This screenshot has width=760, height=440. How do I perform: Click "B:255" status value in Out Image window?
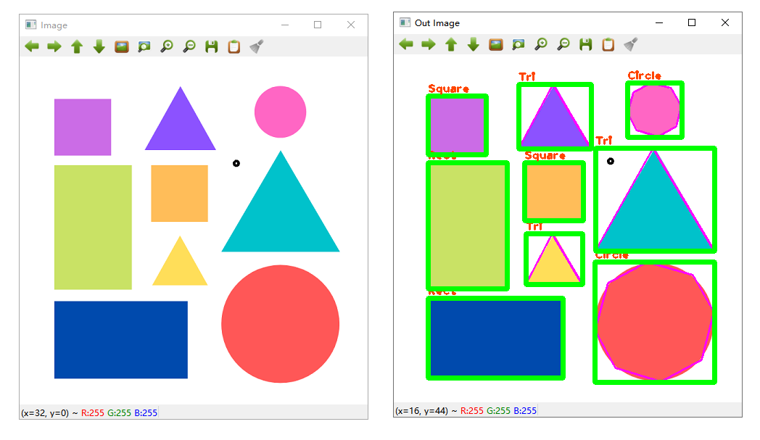click(x=525, y=411)
